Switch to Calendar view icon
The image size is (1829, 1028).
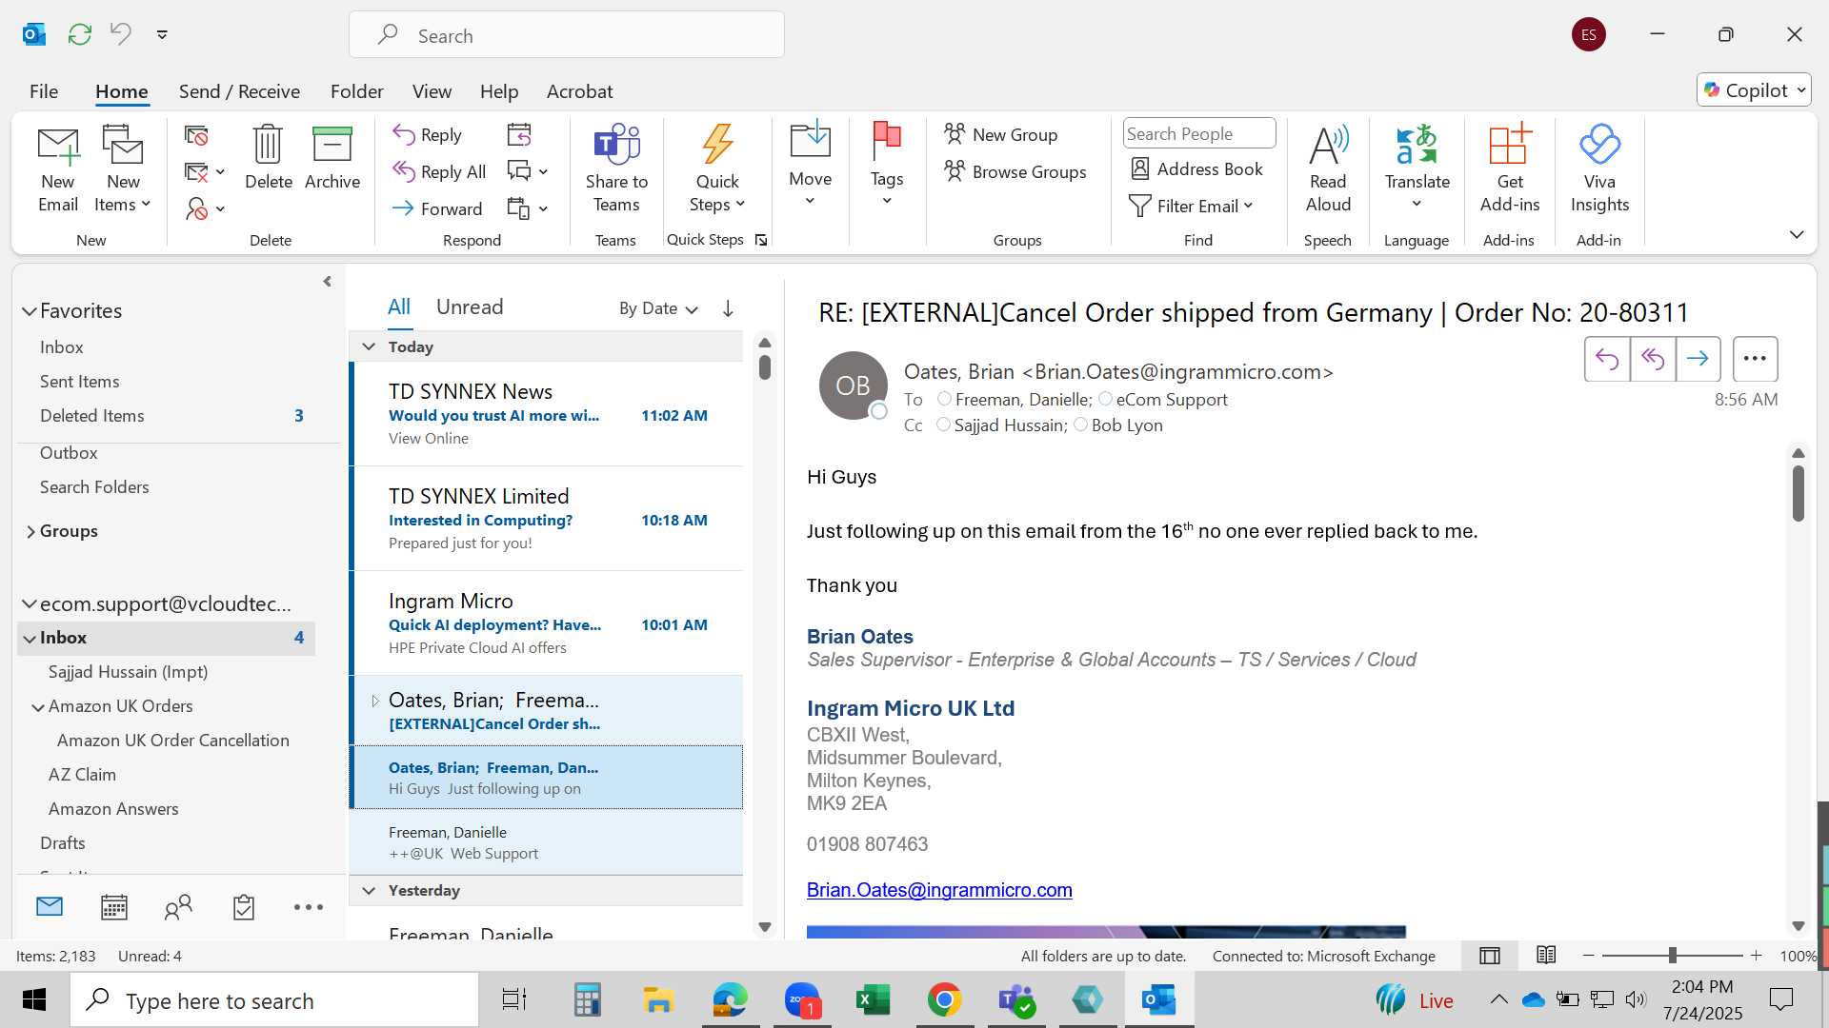114,907
